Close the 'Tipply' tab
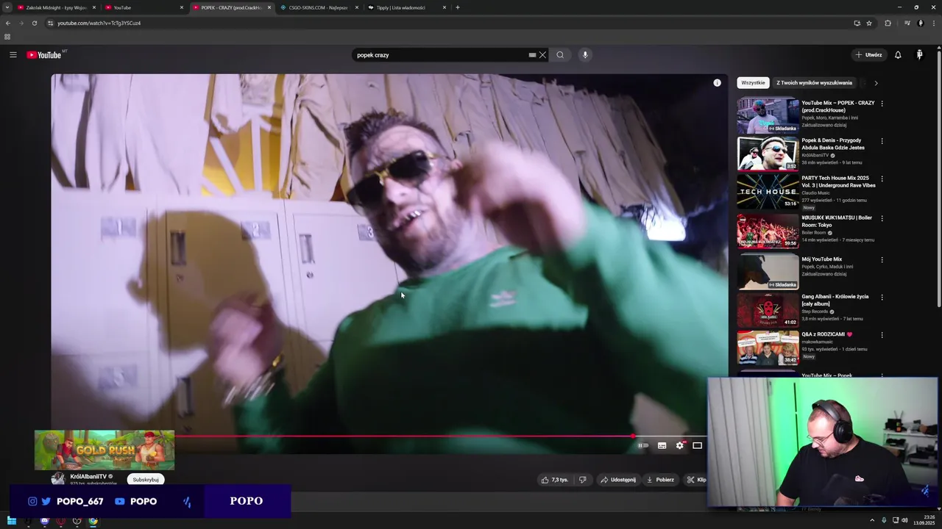Screen dimensions: 942x529 pos(445,7)
